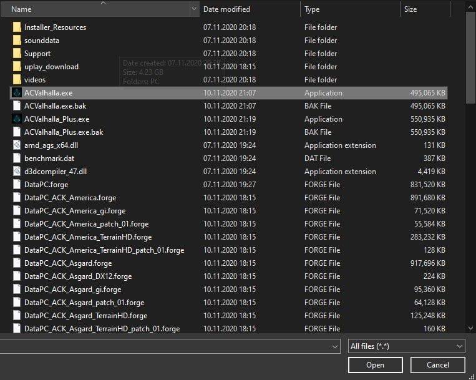The image size is (476, 380).
Task: Click the size value 131 KB
Action: point(434,145)
